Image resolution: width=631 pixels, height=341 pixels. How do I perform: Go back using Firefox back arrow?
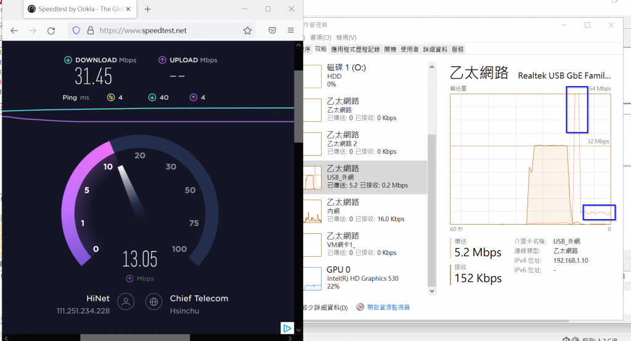(x=14, y=31)
